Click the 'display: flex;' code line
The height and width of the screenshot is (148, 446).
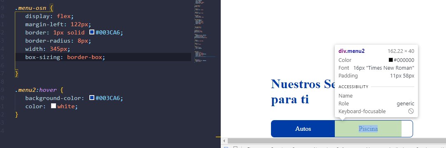tap(49, 16)
